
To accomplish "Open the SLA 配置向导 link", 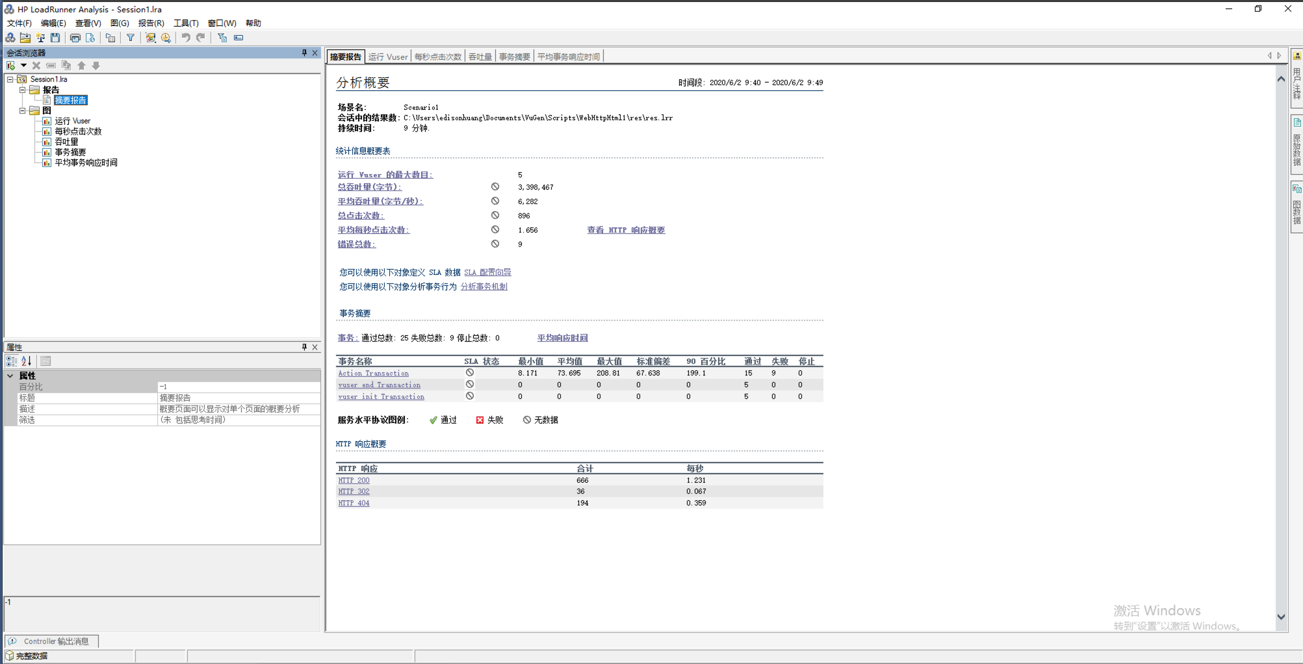I will click(488, 273).
